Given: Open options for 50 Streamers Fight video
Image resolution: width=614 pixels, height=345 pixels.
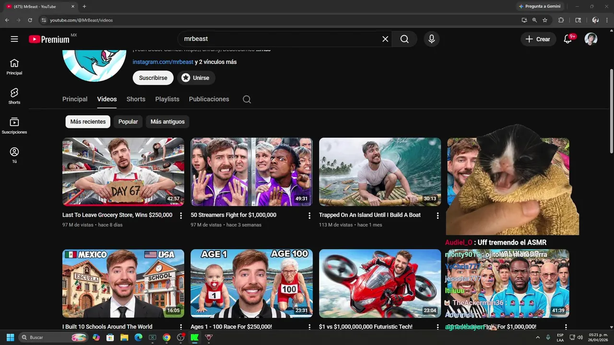Looking at the screenshot, I should coord(309,216).
